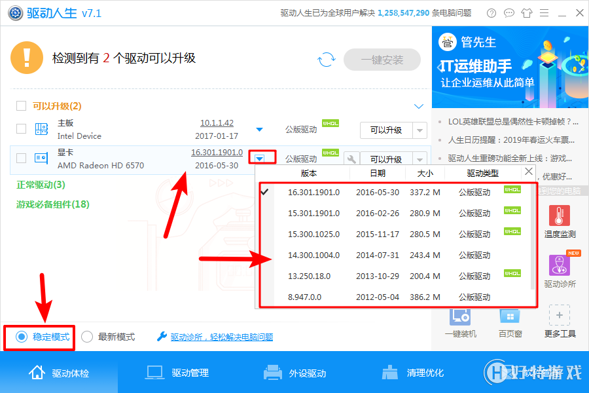Open dropdown on Intel Device 可以升级 button

coord(421,130)
